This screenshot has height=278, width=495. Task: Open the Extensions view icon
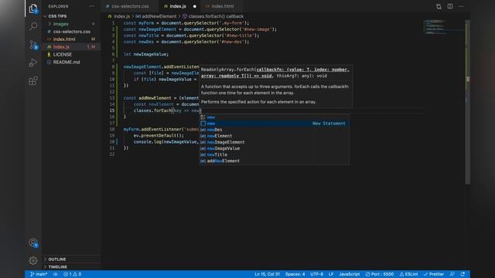coord(33,80)
